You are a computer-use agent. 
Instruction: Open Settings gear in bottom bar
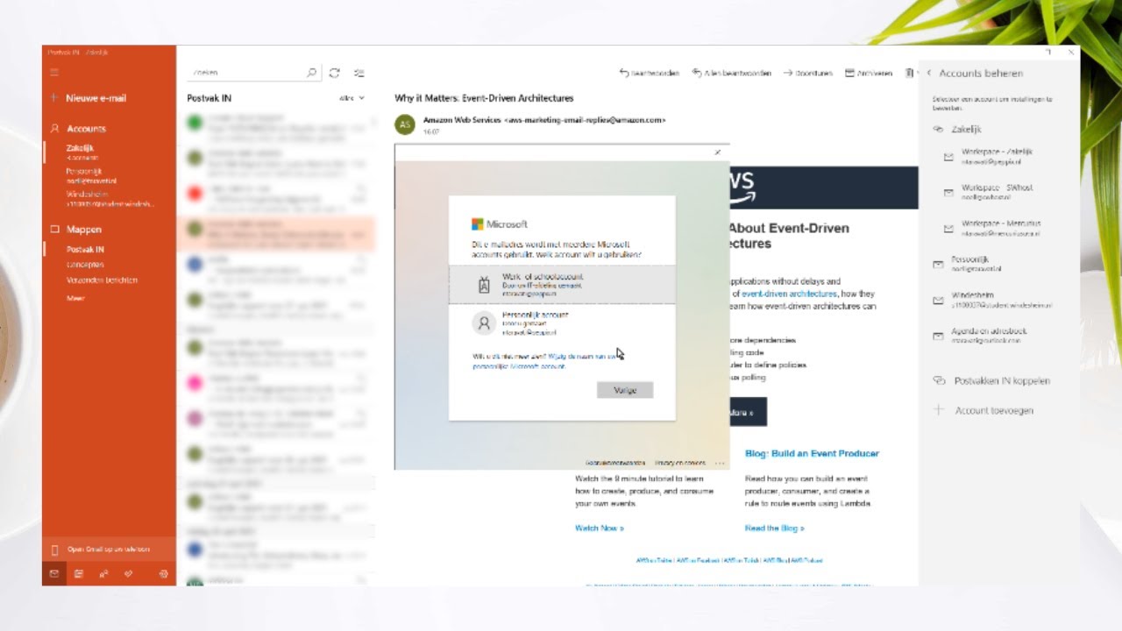click(163, 574)
